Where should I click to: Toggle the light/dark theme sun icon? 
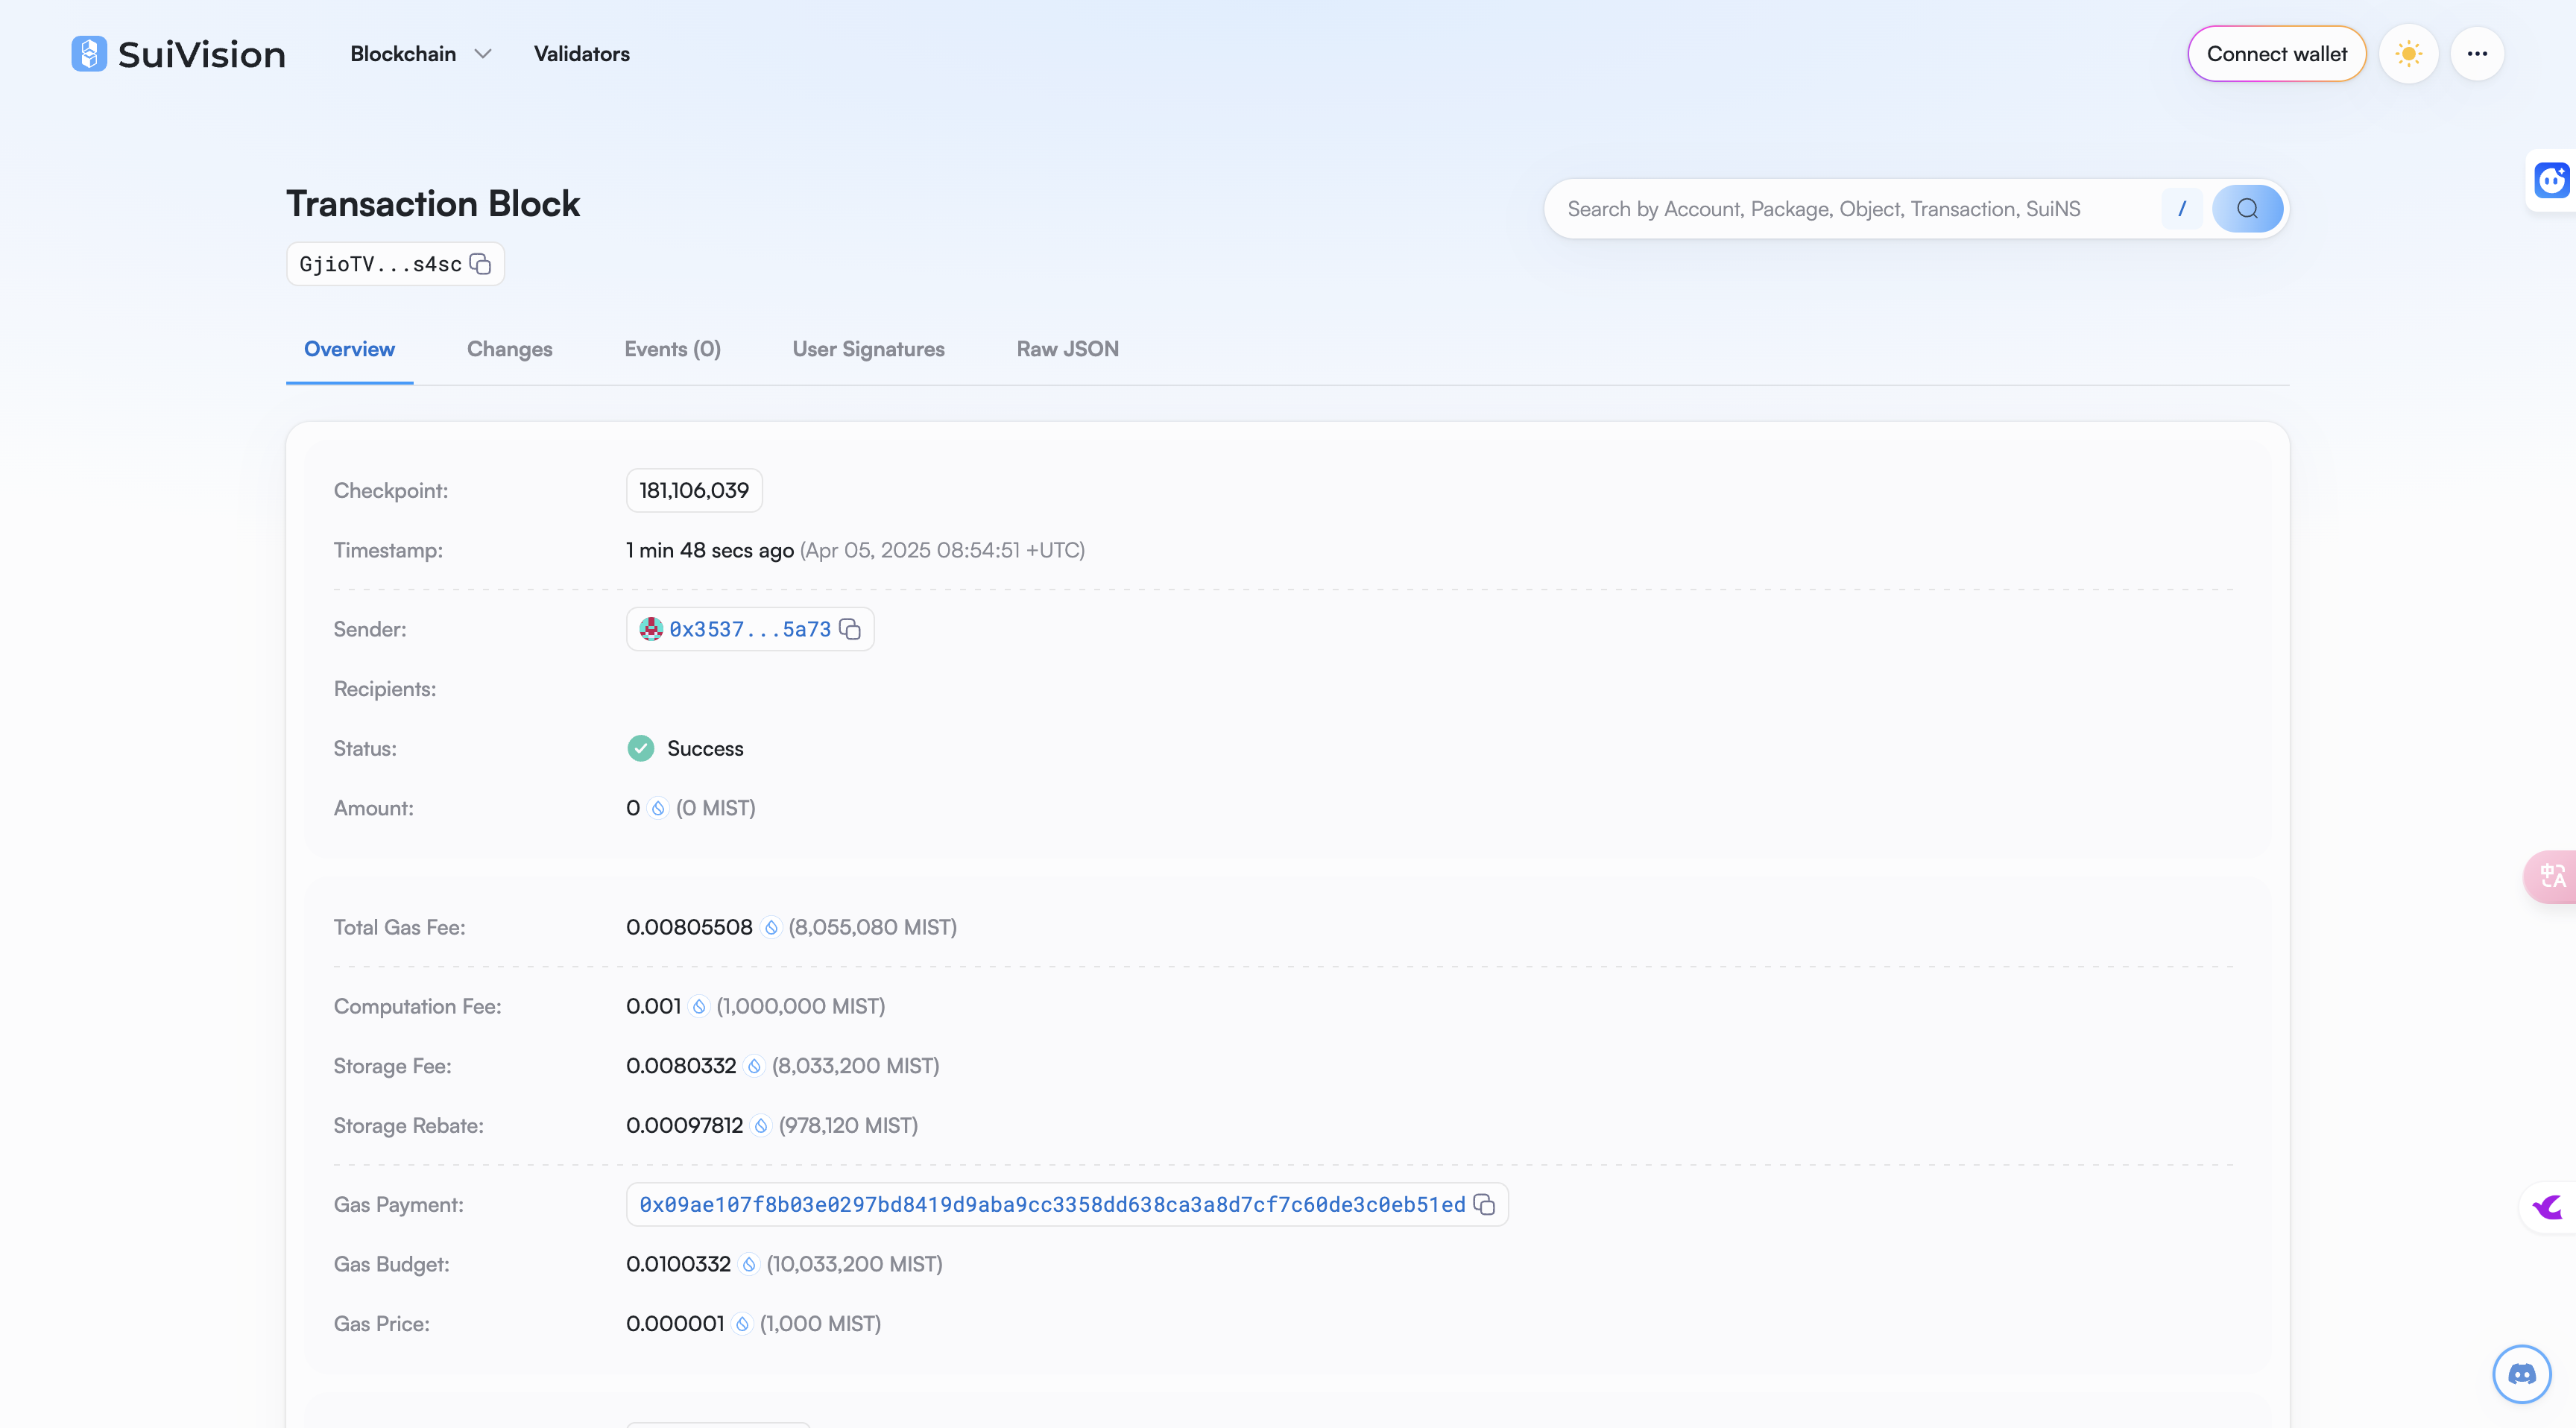click(x=2408, y=54)
